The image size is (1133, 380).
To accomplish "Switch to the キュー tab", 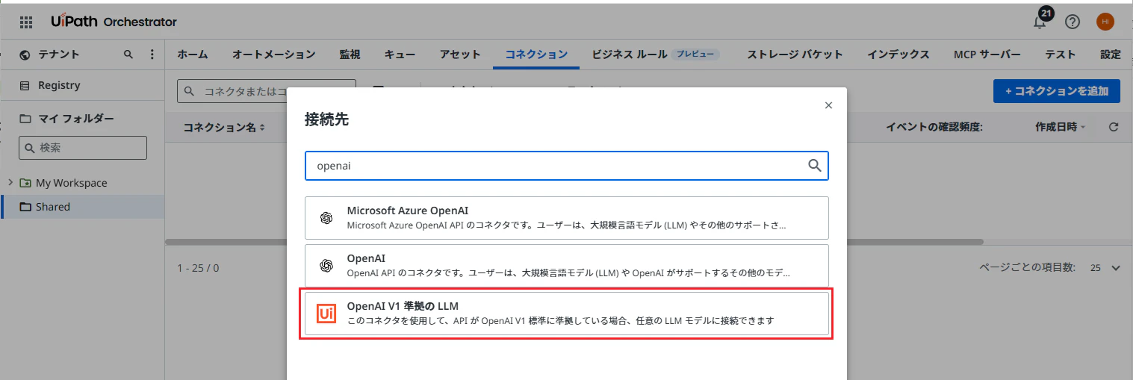I will 400,54.
